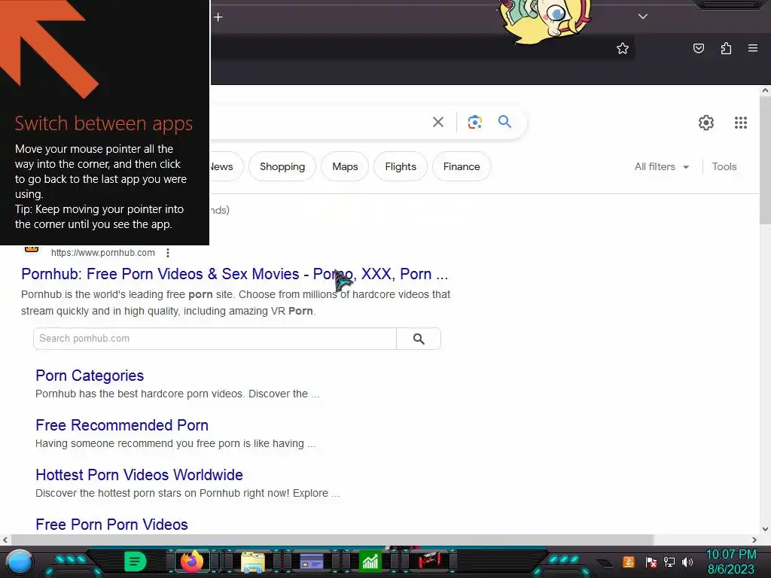The image size is (771, 578).
Task: Open a new browser tab with plus button
Action: 218,17
